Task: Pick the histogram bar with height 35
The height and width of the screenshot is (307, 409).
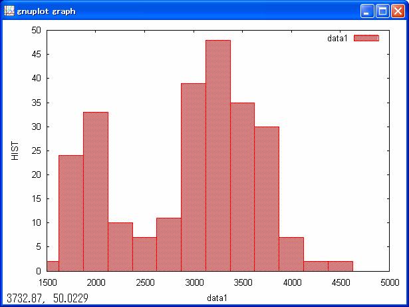Action: (x=242, y=186)
